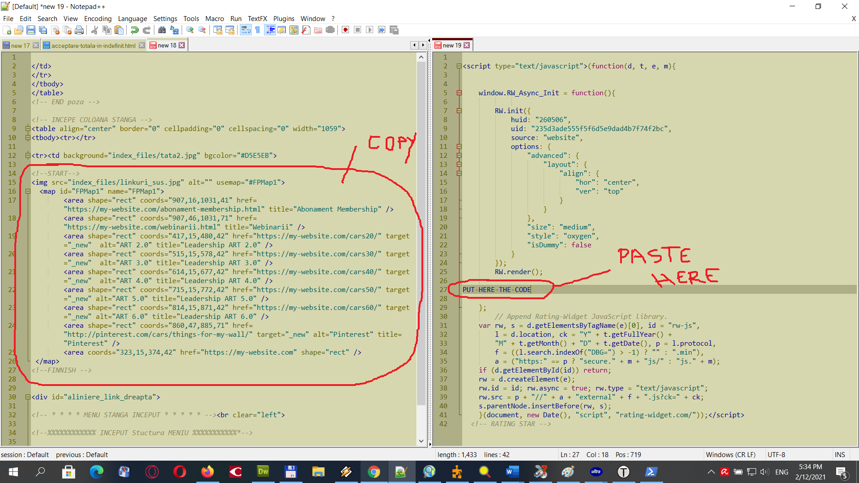Collapse the map block fold at line 16
859x483 pixels.
[28, 191]
